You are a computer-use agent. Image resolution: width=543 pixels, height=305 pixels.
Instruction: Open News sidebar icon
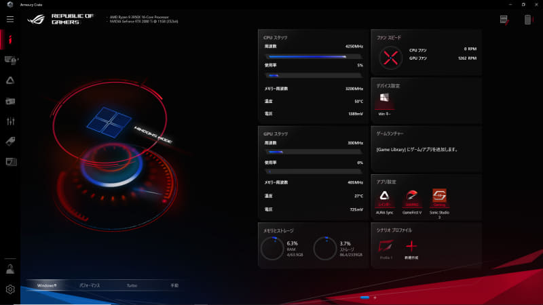[x=11, y=161]
